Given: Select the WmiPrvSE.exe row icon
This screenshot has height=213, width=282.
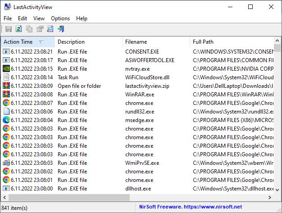Looking at the screenshot, I should pyautogui.click(x=6, y=163).
